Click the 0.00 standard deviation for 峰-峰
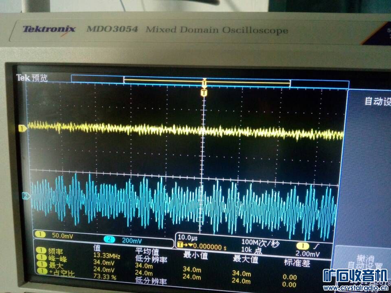This screenshot has width=391, height=293. [x=290, y=277]
